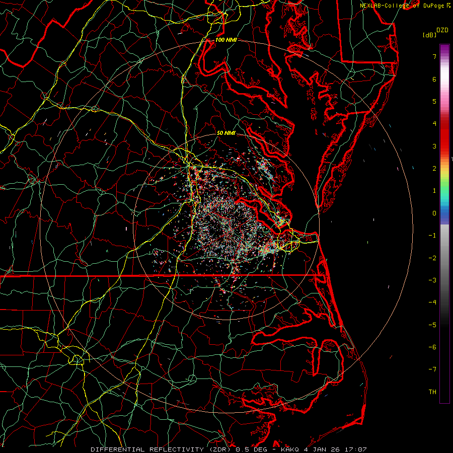
Task: Click scale value -2 on legend
Action: [432, 258]
